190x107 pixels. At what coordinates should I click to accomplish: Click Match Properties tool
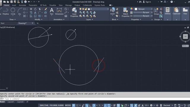click(x=126, y=12)
